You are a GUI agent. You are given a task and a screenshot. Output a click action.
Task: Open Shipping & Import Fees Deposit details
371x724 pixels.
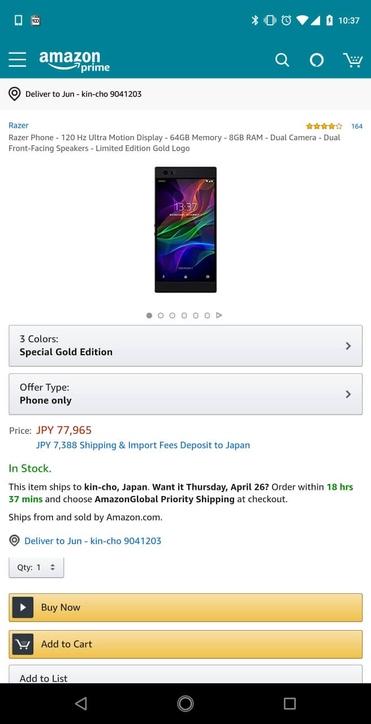click(x=143, y=445)
